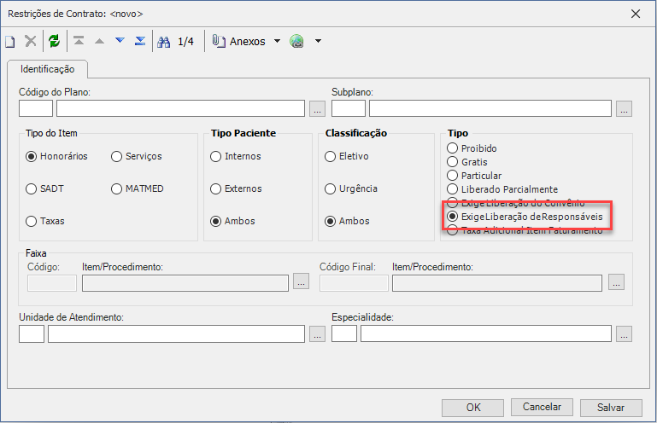
Task: Click the Especialidade code field
Action: [x=344, y=334]
